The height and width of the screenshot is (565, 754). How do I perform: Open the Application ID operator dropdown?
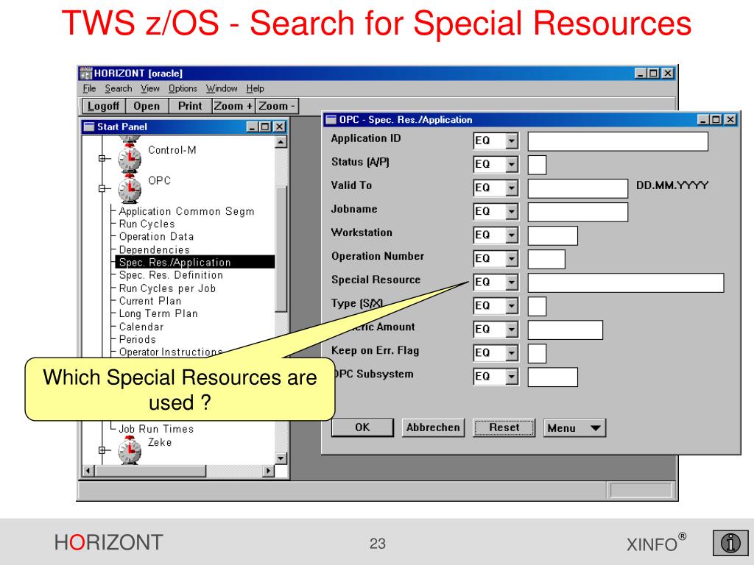pos(512,141)
